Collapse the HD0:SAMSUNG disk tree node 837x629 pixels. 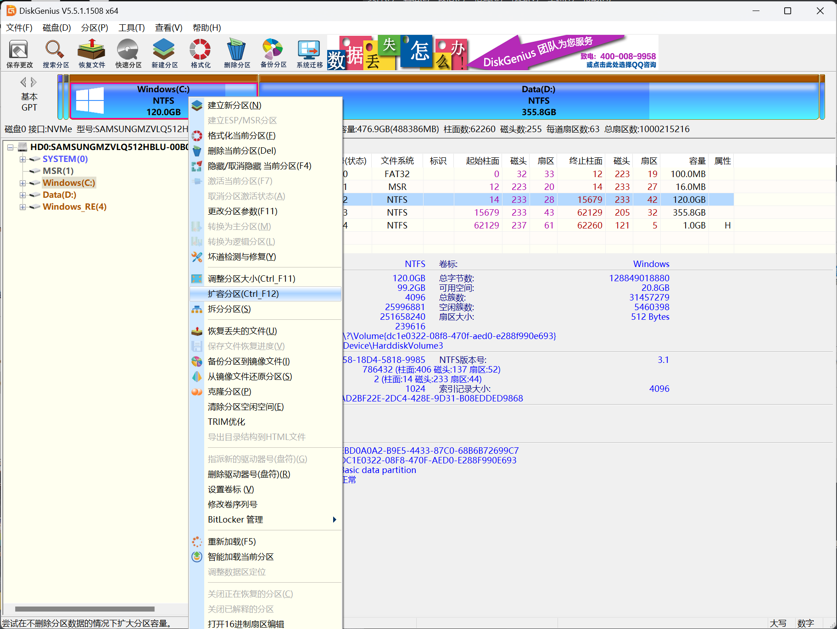(10, 147)
